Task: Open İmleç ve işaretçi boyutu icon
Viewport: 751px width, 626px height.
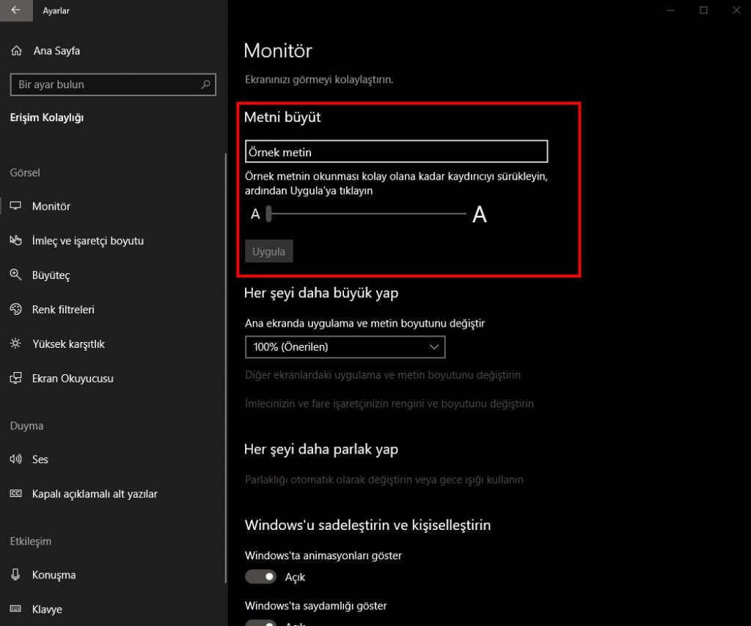Action: tap(16, 241)
